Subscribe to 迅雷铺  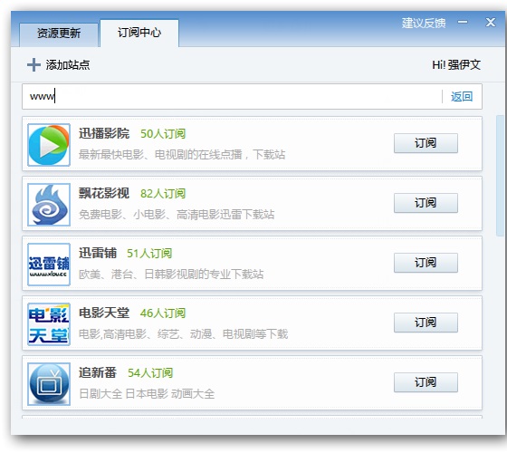click(x=426, y=263)
